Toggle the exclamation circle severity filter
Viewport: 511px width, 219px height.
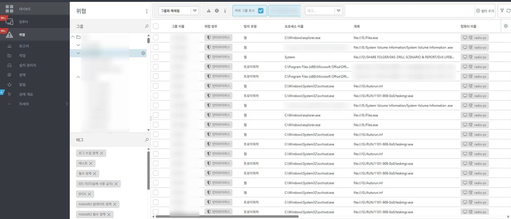[217, 11]
